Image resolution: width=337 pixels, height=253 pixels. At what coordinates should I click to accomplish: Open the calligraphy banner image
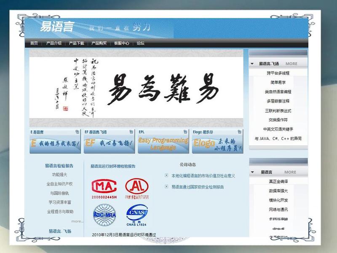[136, 88]
